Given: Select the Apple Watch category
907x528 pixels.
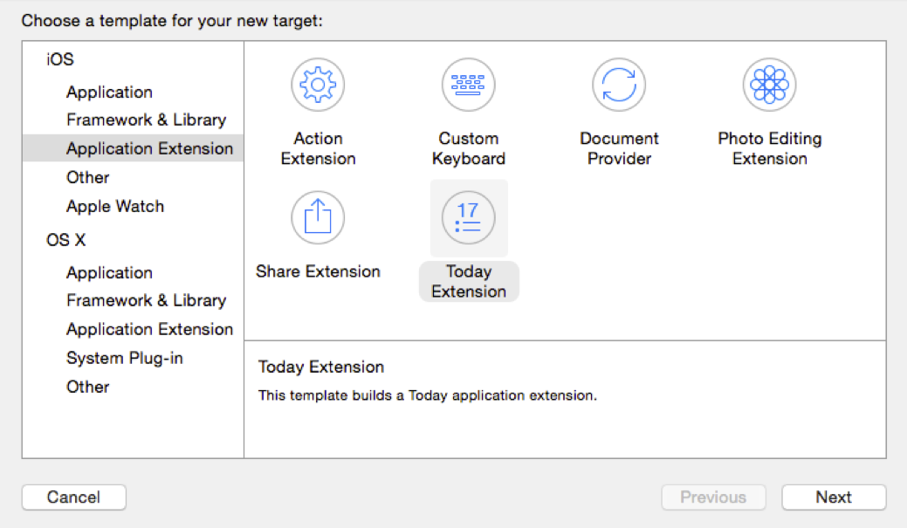Looking at the screenshot, I should [115, 207].
